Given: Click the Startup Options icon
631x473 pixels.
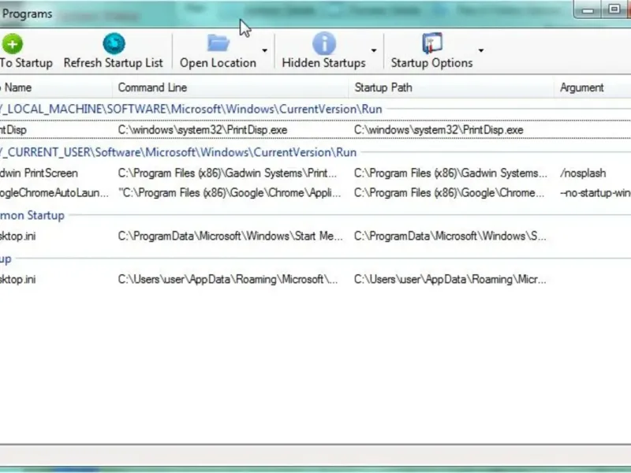Looking at the screenshot, I should [432, 43].
